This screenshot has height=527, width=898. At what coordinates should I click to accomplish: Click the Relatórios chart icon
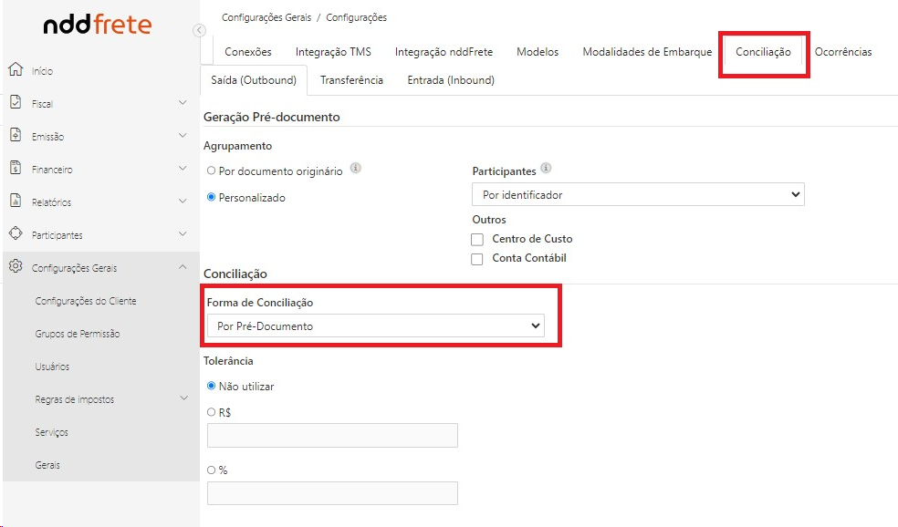(x=15, y=201)
